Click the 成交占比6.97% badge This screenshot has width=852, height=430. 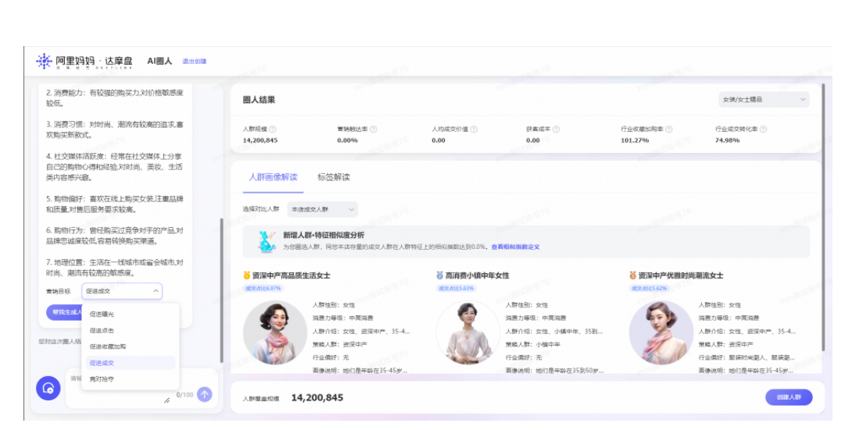click(x=263, y=289)
